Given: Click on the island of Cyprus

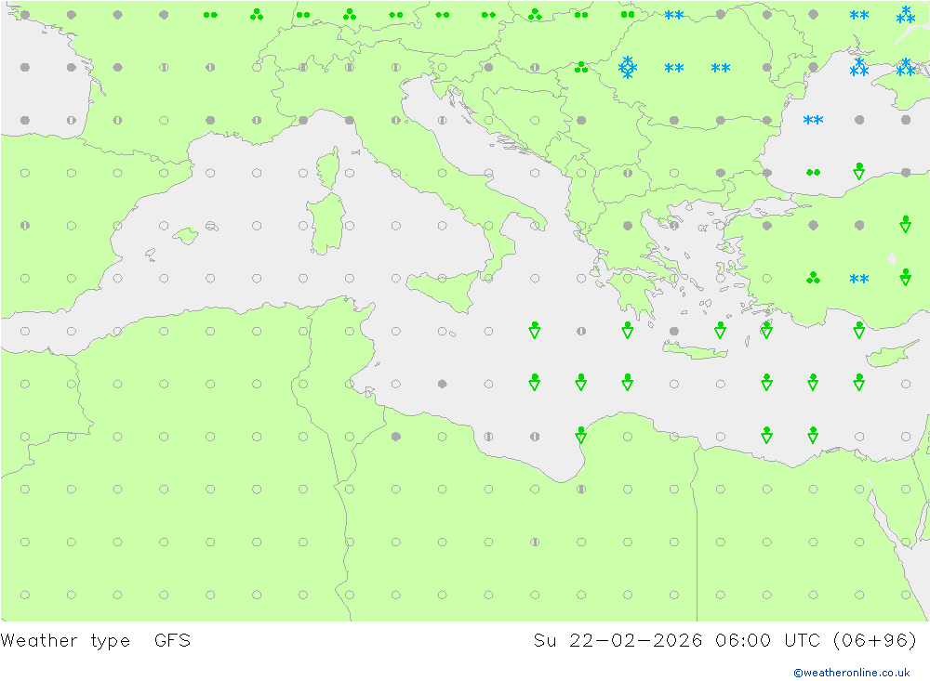Looking at the screenshot, I should pyautogui.click(x=890, y=354).
